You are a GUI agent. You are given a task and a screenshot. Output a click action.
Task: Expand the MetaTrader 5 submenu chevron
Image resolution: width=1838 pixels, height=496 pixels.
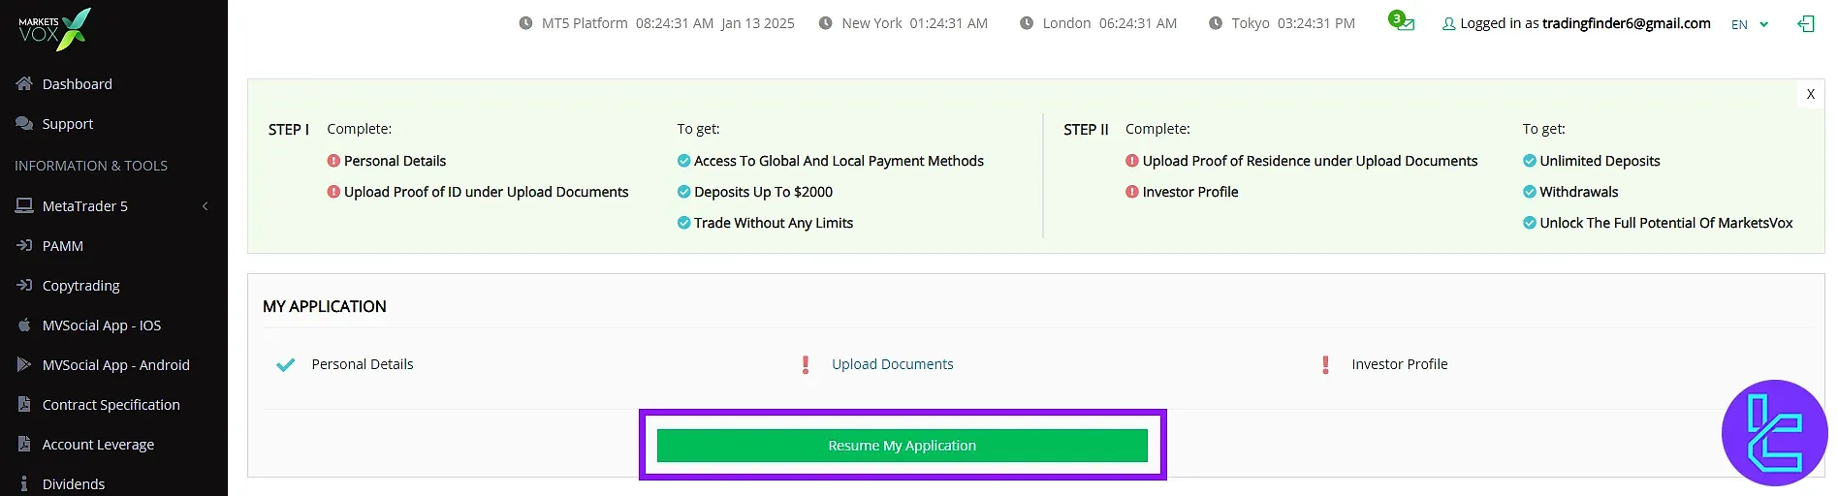205,206
